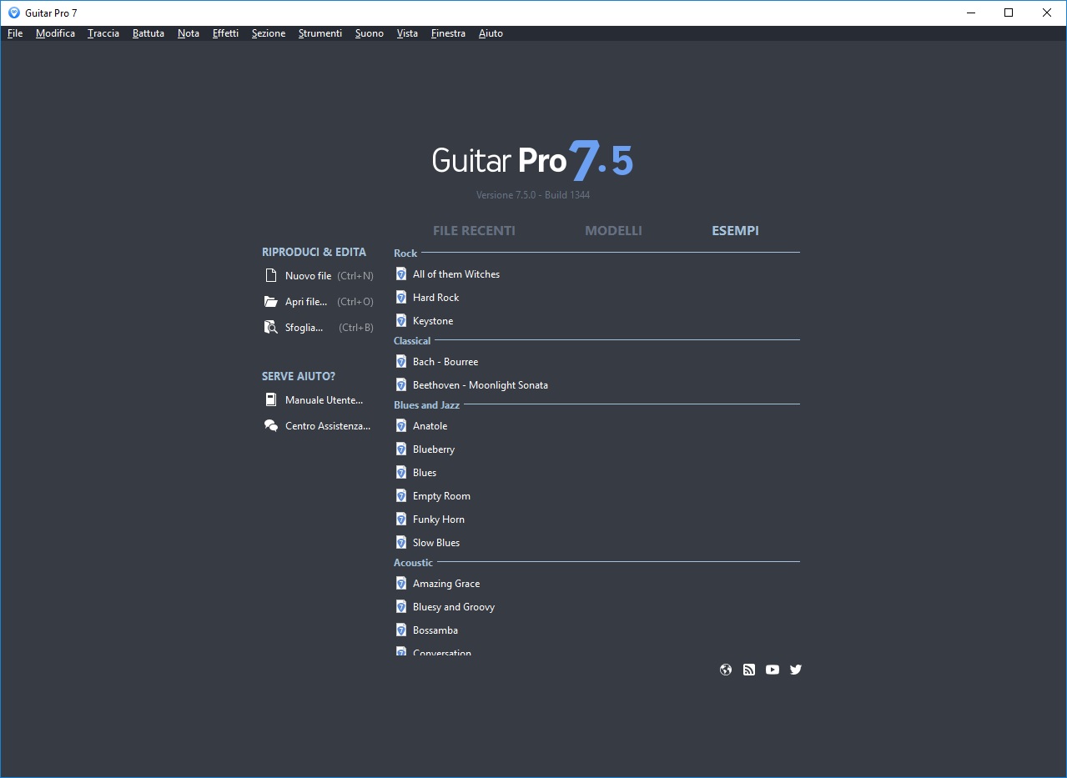Open the Amazing Grace example
Screen dimensions: 1067x778
click(x=446, y=583)
